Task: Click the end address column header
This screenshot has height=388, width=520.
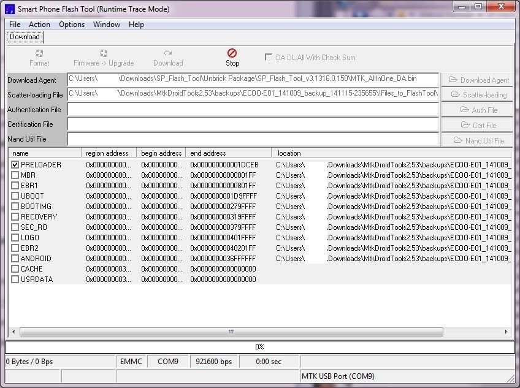Action: click(x=229, y=153)
